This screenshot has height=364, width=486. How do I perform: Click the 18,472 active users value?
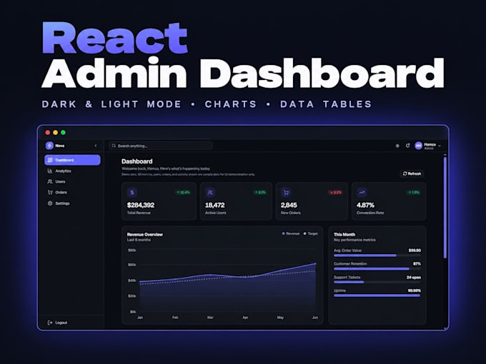coord(215,205)
